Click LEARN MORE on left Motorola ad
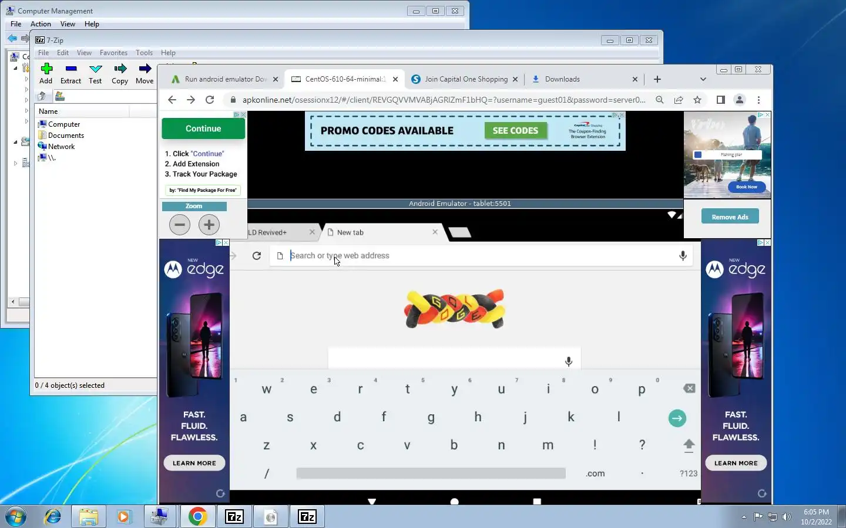This screenshot has height=528, width=846. pyautogui.click(x=194, y=463)
